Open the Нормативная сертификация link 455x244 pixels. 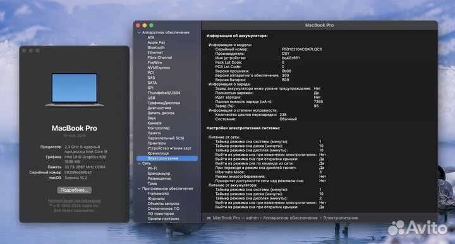click(75, 200)
